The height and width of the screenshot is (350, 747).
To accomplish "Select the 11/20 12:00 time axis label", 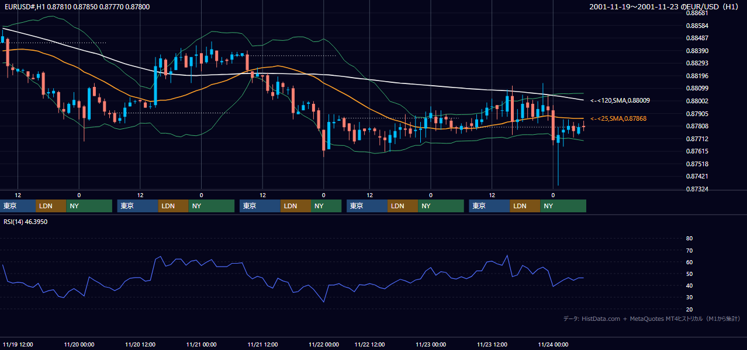I will click(x=140, y=344).
